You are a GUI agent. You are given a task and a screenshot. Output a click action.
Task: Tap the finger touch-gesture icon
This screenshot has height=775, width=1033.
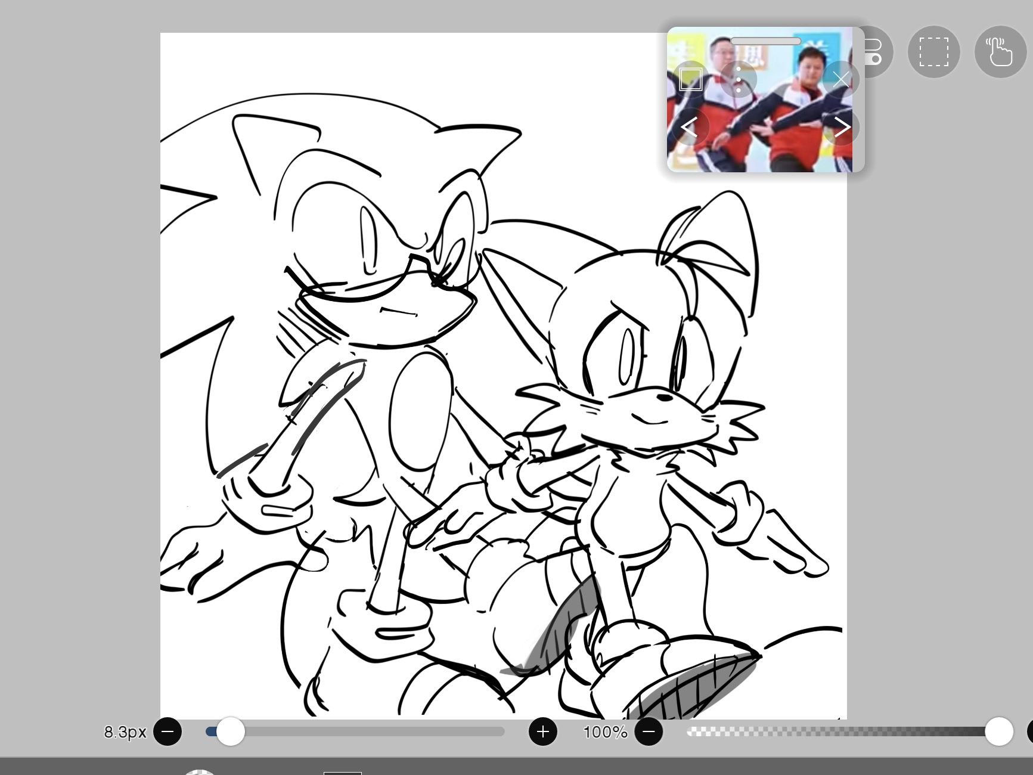1000,52
